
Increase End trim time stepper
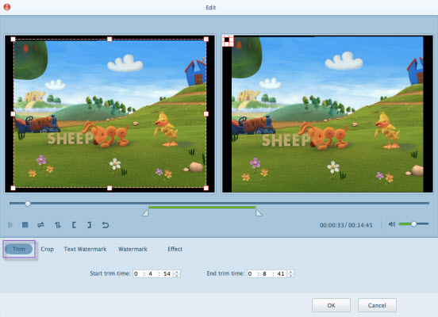tap(290, 272)
